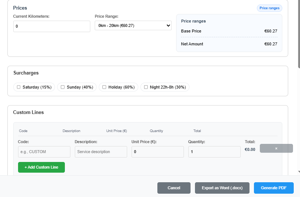Remove custom line with × button
Viewport: 300px width, 197px height.
(276, 148)
